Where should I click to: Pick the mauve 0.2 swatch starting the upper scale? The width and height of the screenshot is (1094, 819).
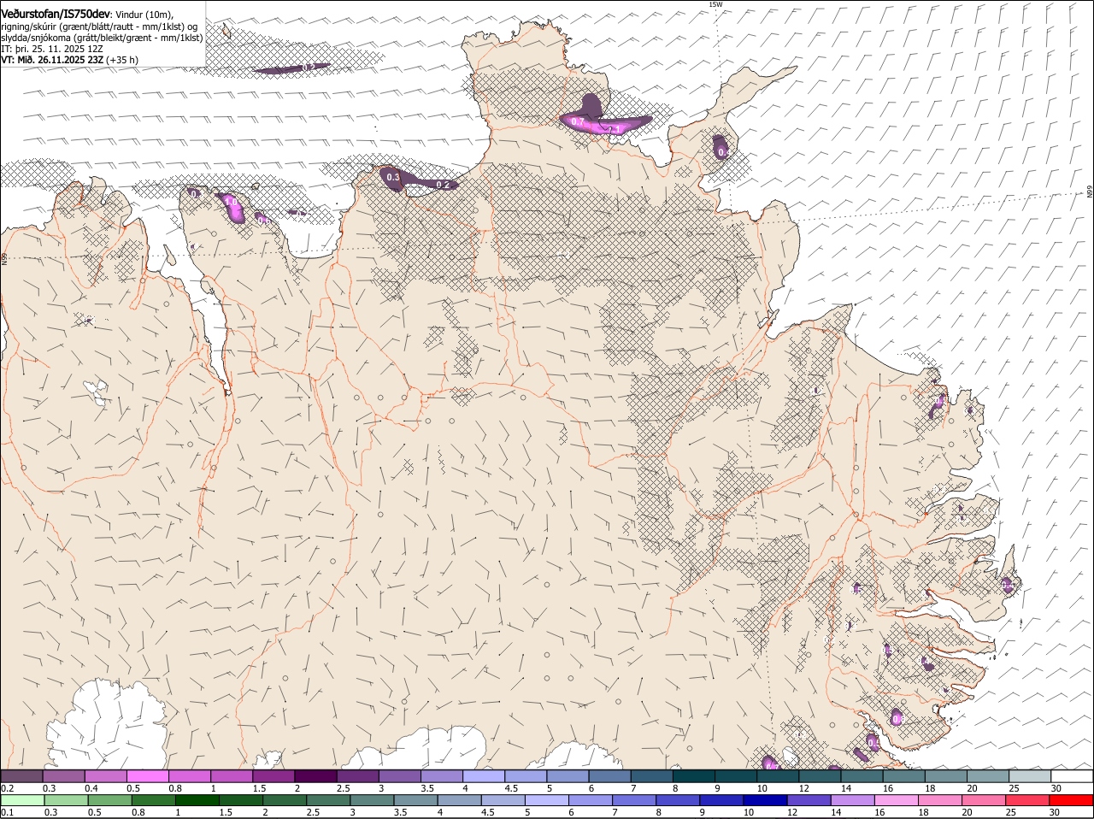click(21, 776)
